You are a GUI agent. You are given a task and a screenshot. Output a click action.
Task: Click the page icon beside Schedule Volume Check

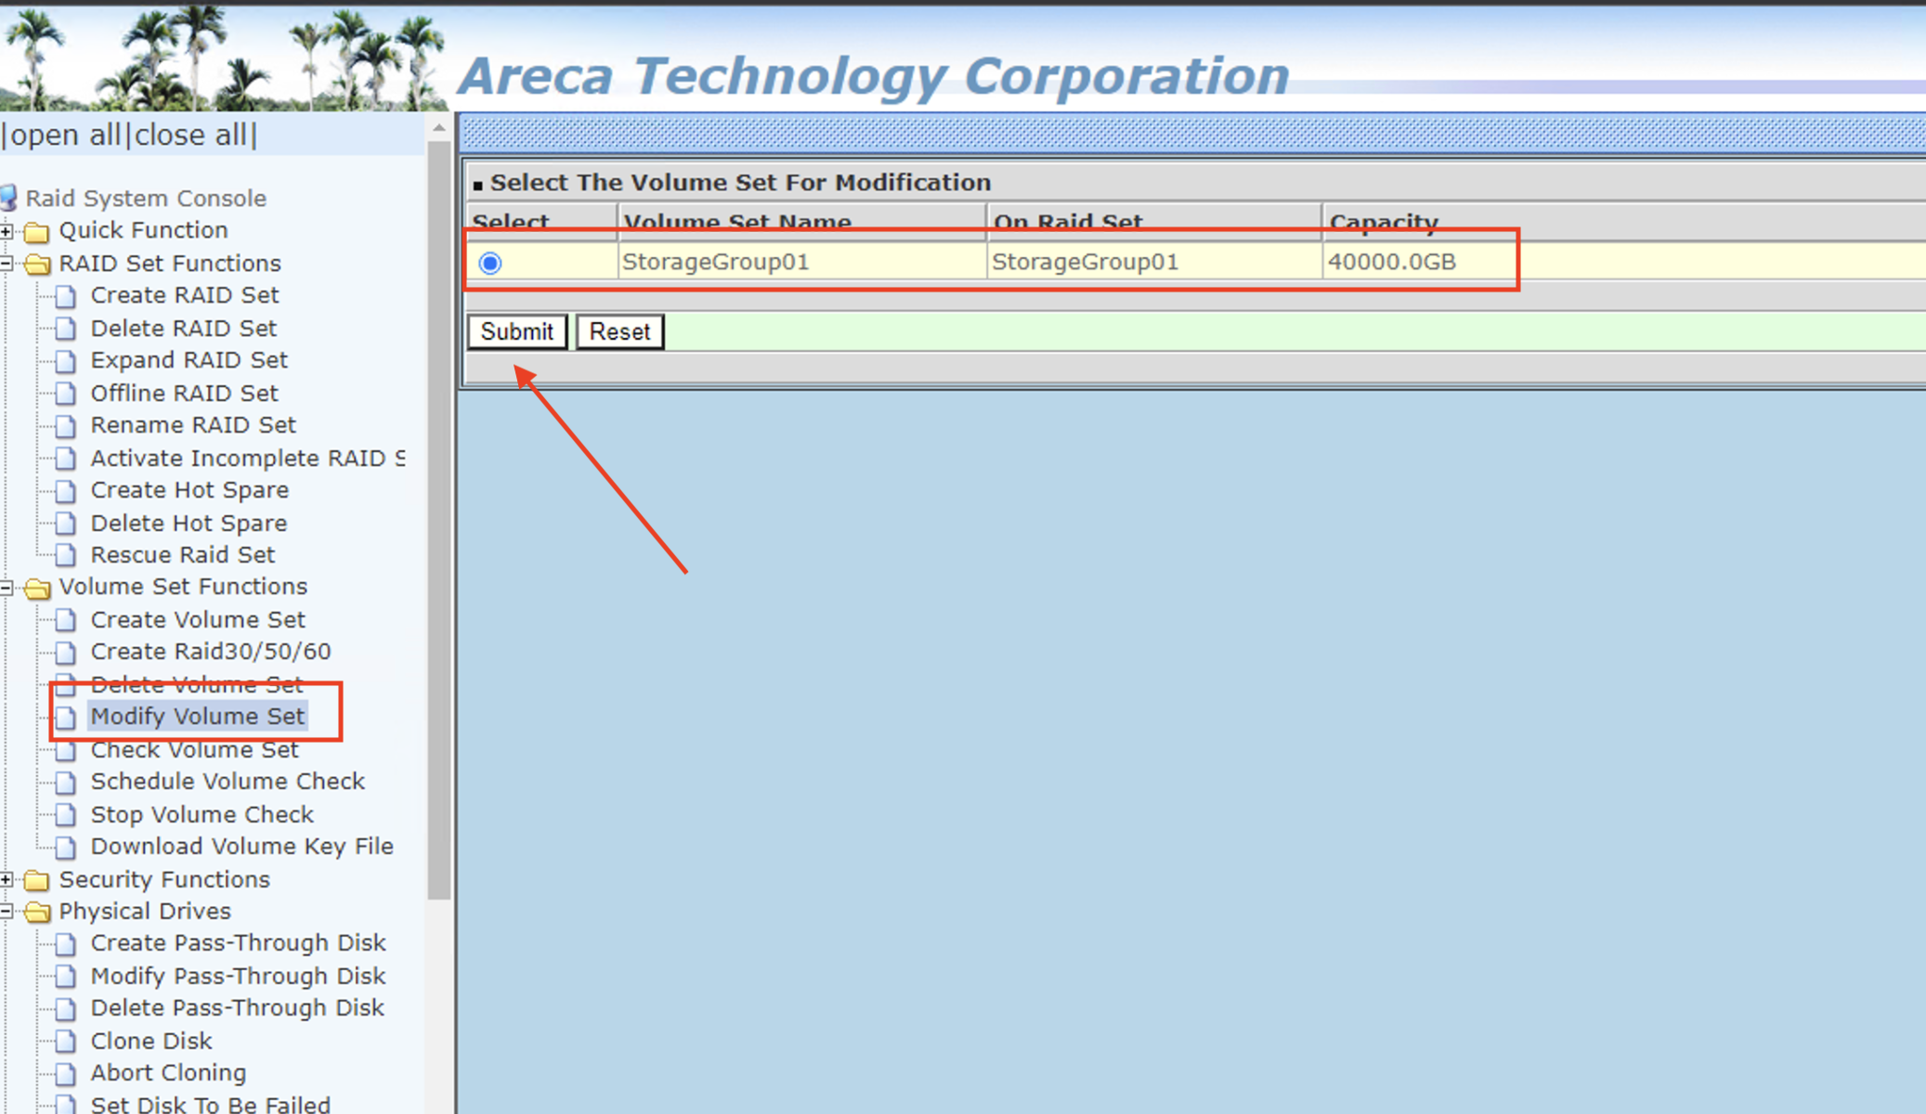(x=66, y=783)
